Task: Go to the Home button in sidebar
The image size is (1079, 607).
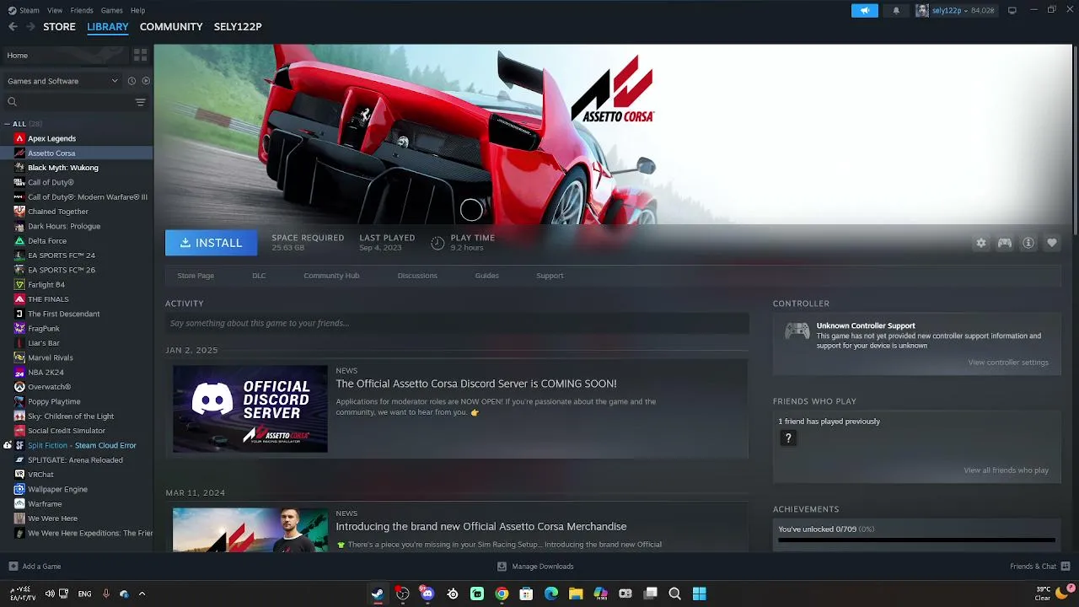Action: point(65,55)
